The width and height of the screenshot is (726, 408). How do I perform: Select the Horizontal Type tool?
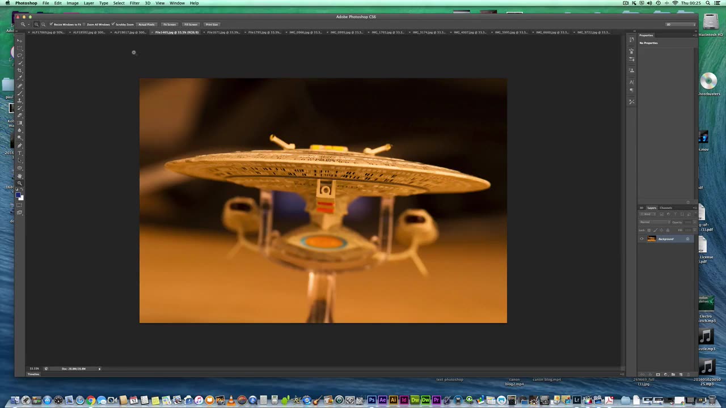[20, 152]
